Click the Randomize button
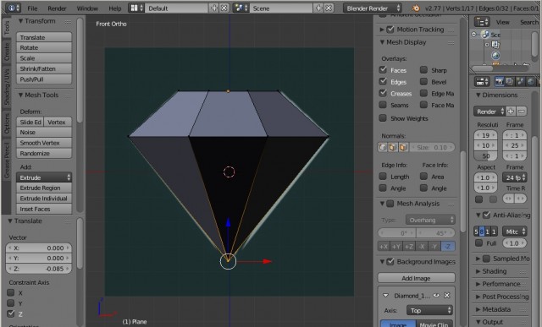Screen dimensions: 542x327 44,153
